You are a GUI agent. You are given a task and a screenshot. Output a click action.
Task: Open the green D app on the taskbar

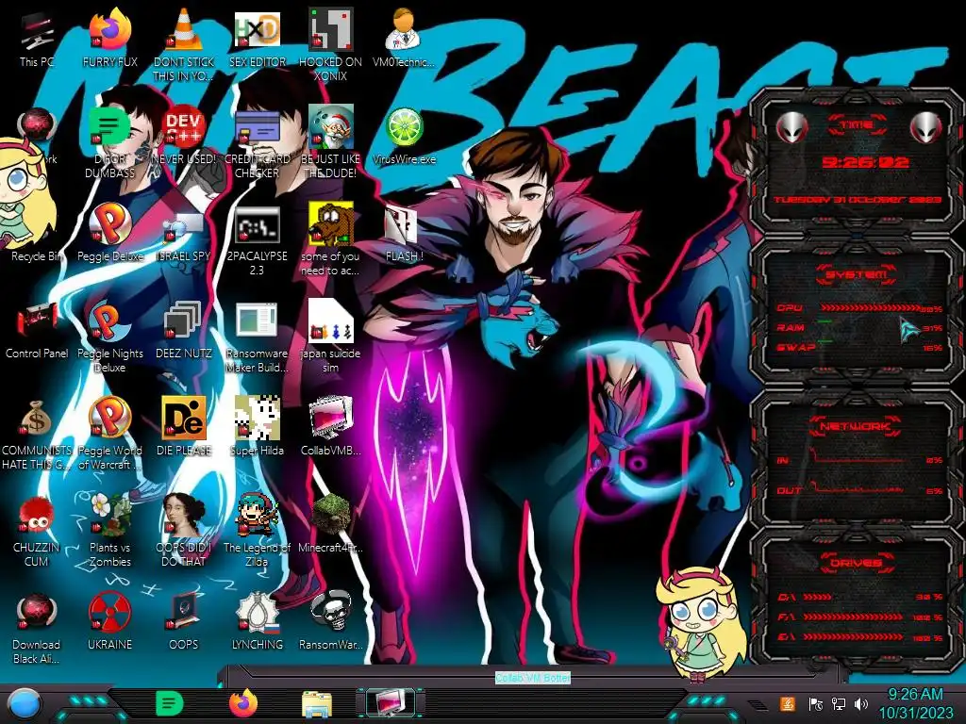[x=170, y=703]
